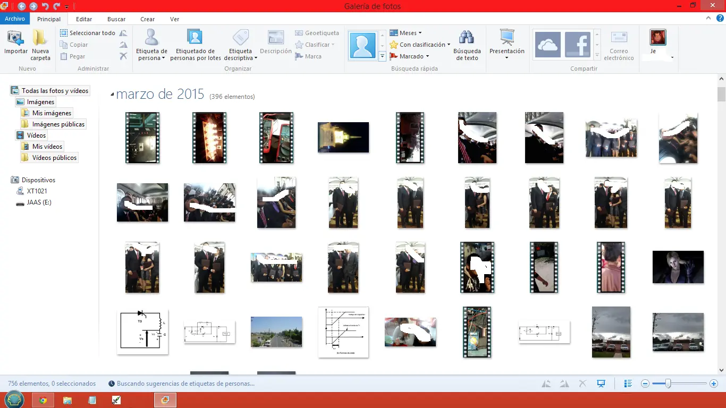
Task: Move the thumbnail zoom slider handle
Action: (x=668, y=384)
